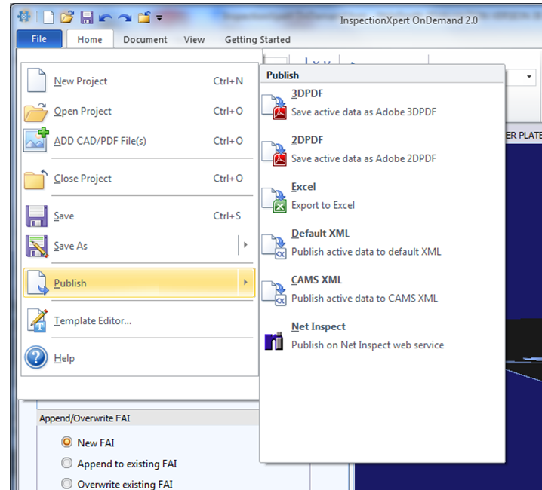The image size is (542, 490).
Task: Click the save floppy icon in quick access toolbar
Action: pos(86,17)
